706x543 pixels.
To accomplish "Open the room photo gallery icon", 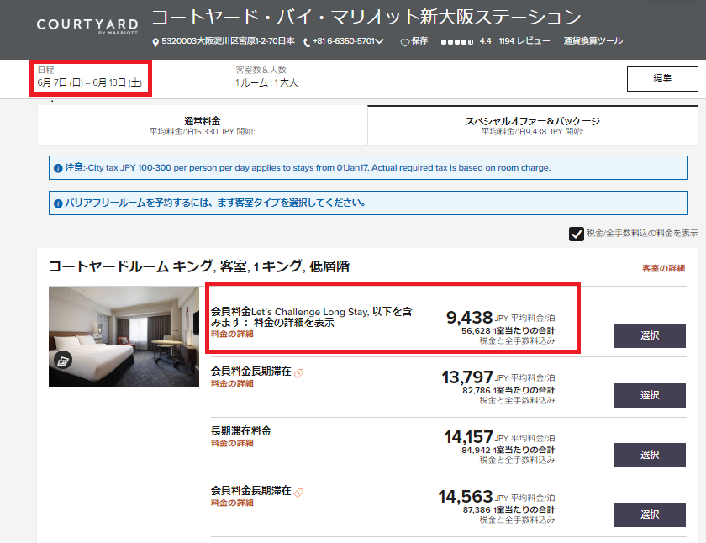I will pyautogui.click(x=63, y=360).
